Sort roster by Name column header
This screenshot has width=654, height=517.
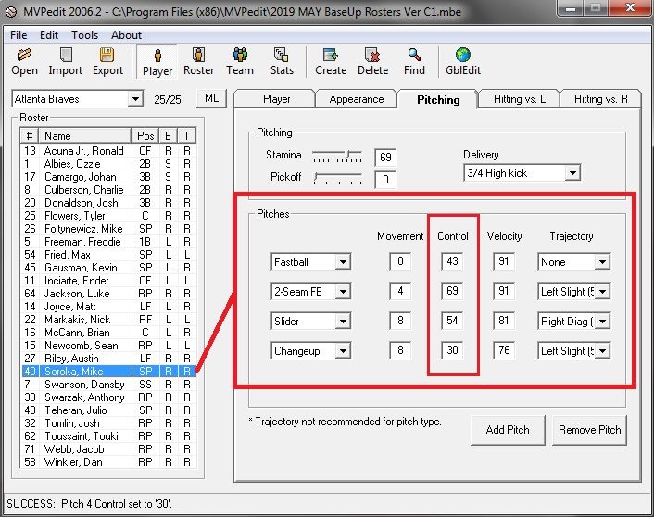coord(85,136)
